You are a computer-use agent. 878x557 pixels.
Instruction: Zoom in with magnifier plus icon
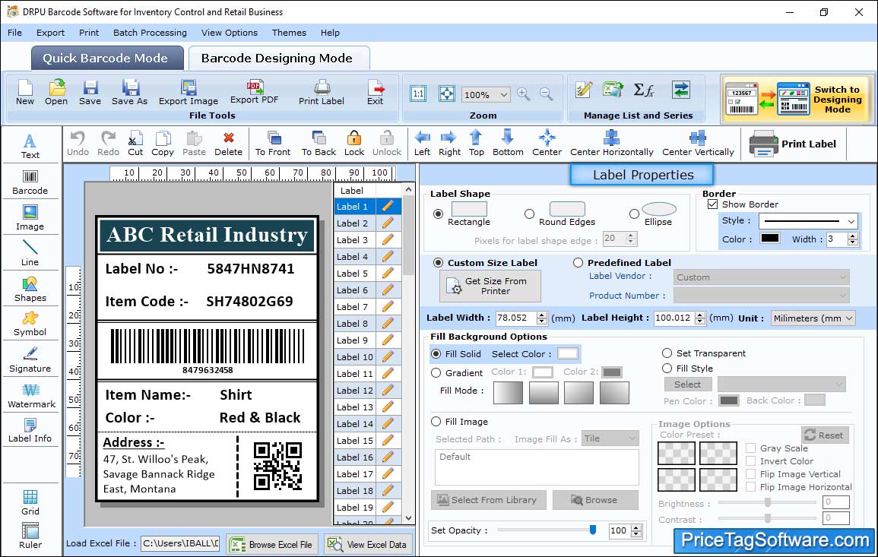pos(524,94)
